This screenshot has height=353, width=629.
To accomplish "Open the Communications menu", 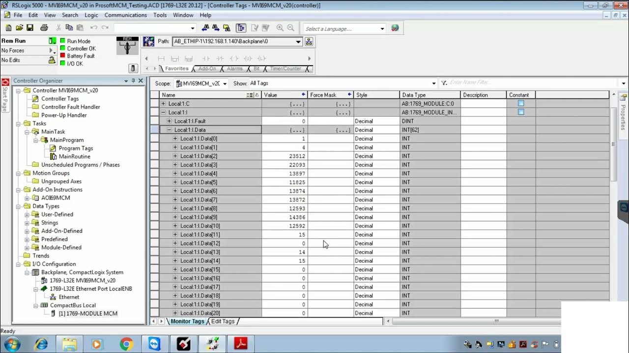I will point(126,15).
